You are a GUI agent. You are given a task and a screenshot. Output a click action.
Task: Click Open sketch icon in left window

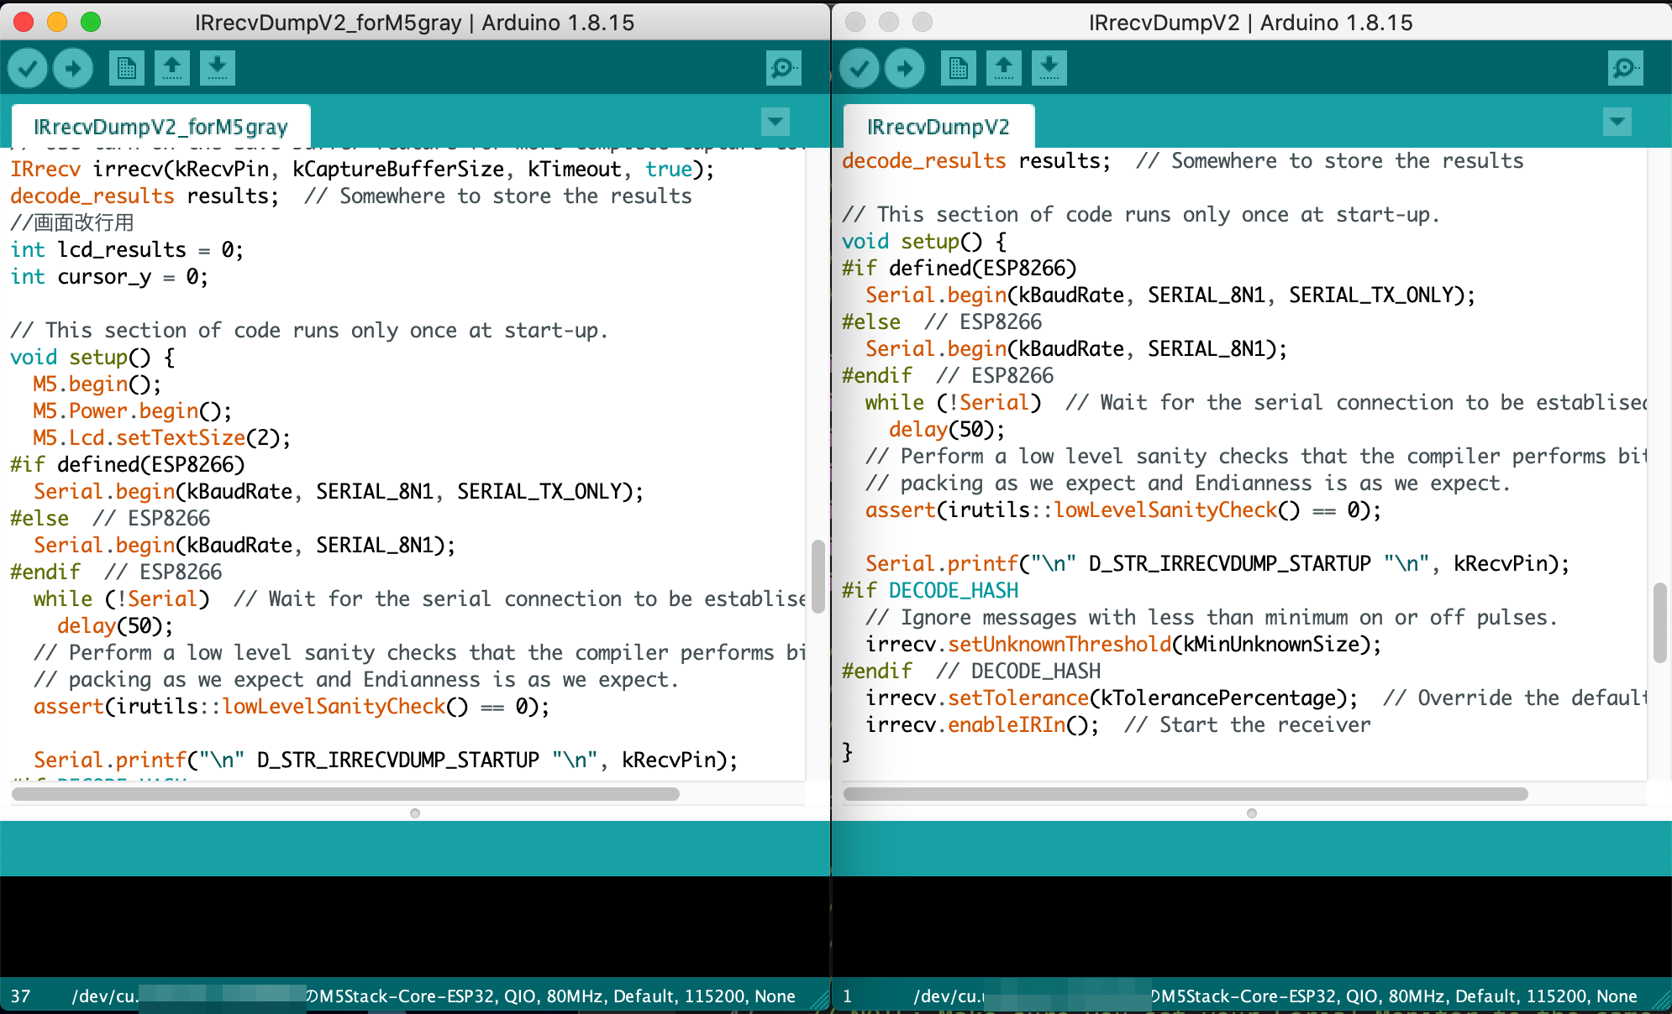pyautogui.click(x=171, y=68)
